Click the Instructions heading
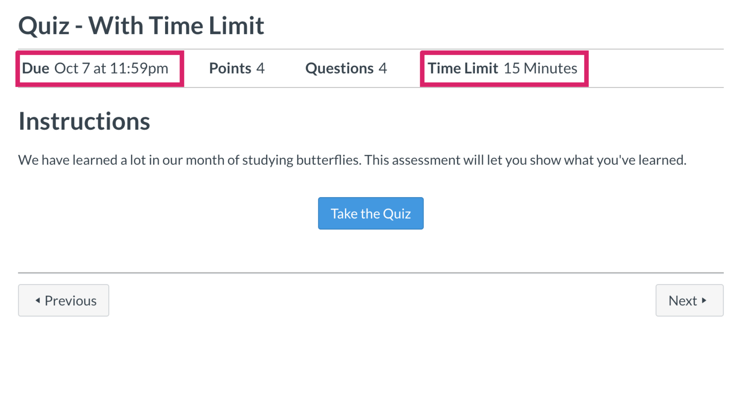This screenshot has height=411, width=730. tap(84, 121)
